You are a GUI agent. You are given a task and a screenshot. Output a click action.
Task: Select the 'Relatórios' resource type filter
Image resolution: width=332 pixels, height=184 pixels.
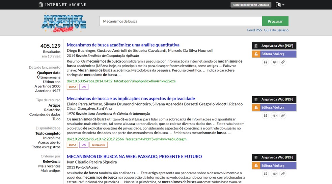[52, 110]
